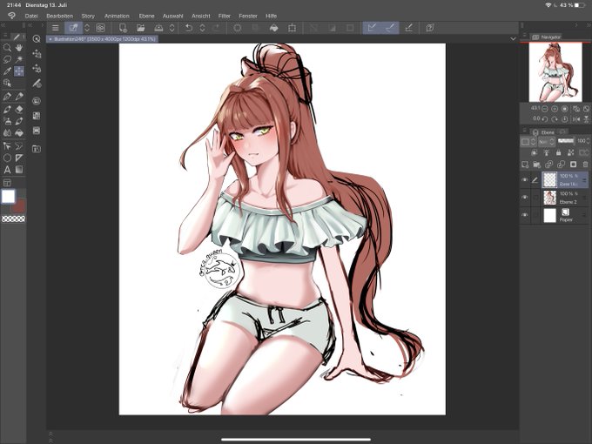The height and width of the screenshot is (444, 592).
Task: Toggle clip to layer below icon
Action: [x=534, y=152]
